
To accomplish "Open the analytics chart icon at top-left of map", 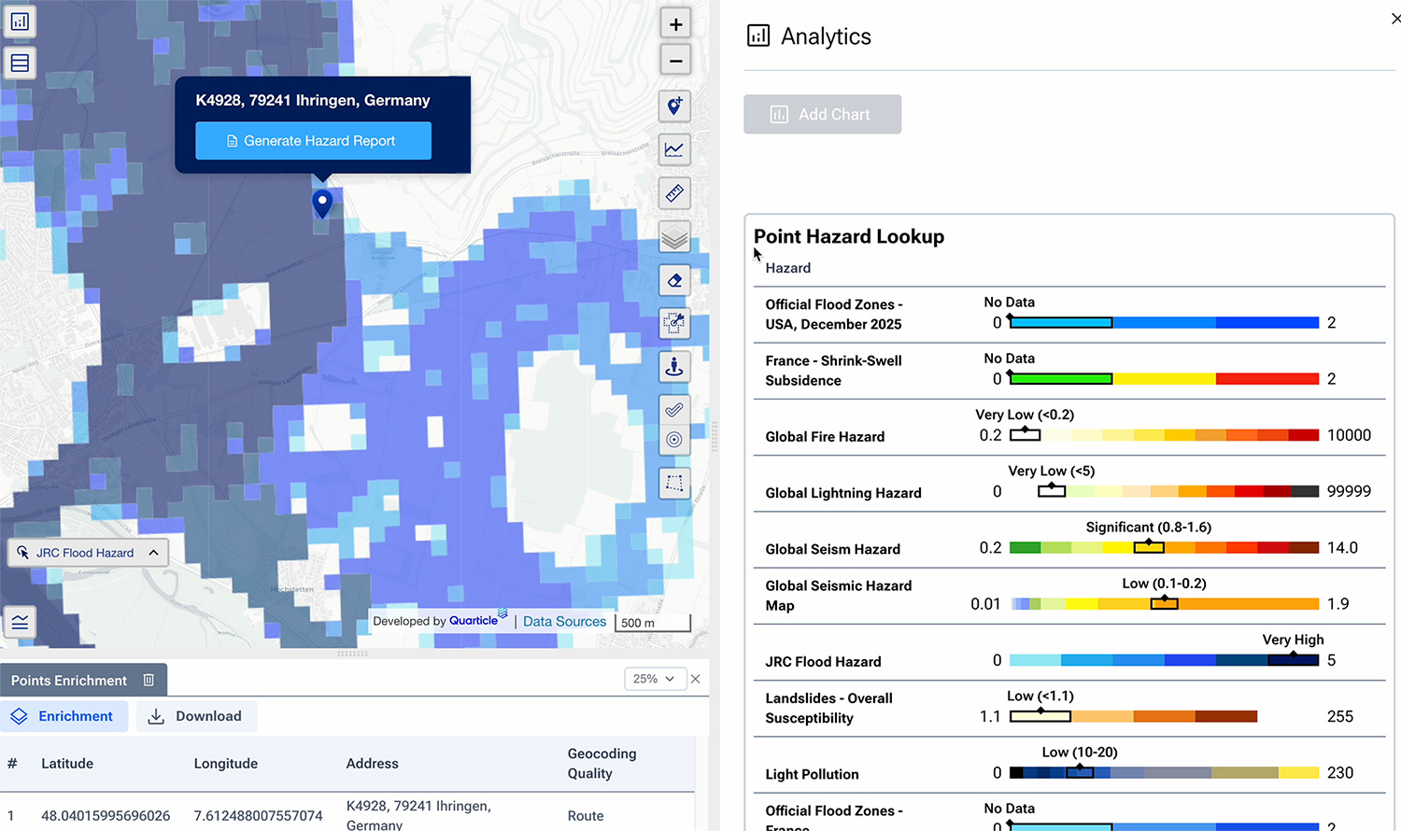I will pyautogui.click(x=20, y=21).
